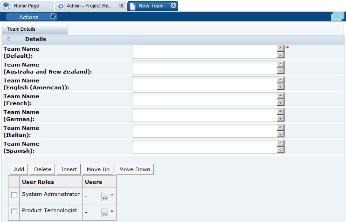Select the System Administrator role text
The image size is (346, 222).
pyautogui.click(x=51, y=194)
